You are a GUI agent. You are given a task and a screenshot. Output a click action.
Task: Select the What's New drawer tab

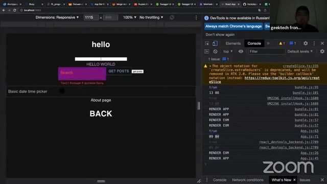coord(281,180)
